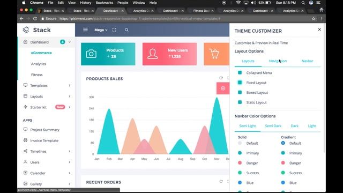Select the Light navbar color tab
Viewport: 343px width, 193px height.
point(312,126)
